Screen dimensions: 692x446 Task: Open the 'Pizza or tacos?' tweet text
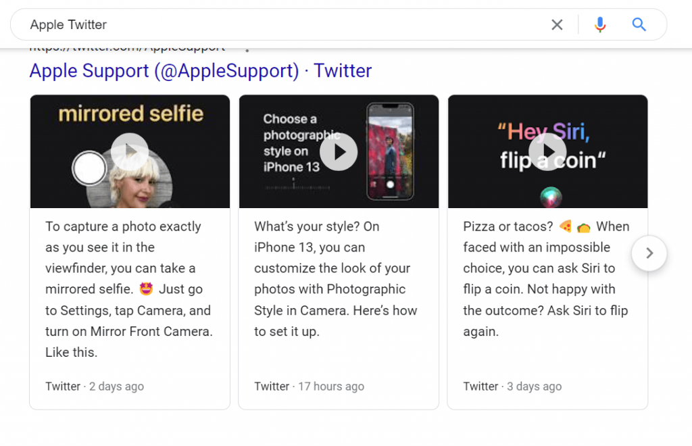(x=546, y=279)
